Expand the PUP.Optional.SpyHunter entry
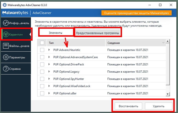The height and width of the screenshot is (113, 178). (x=49, y=79)
